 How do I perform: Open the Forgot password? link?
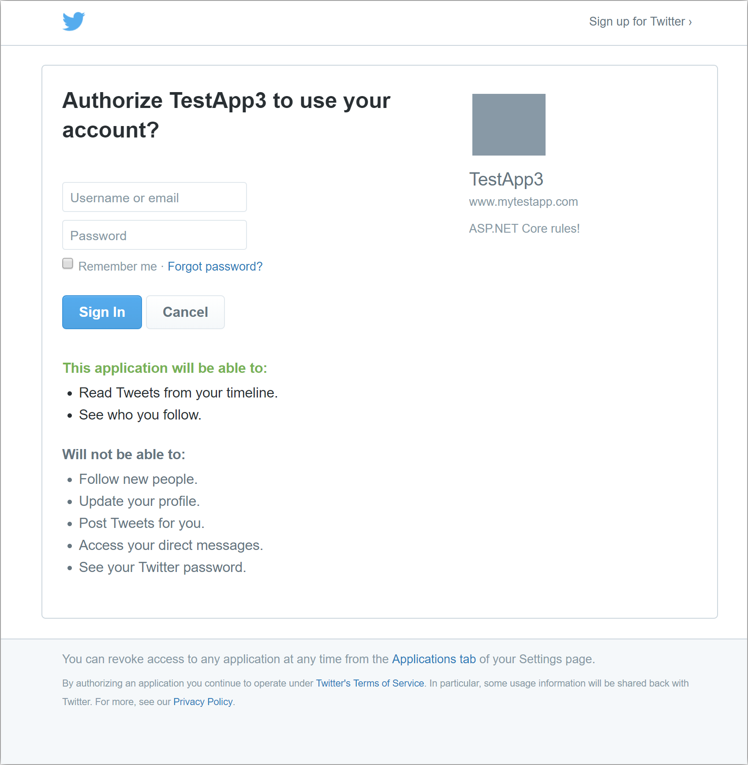coord(215,266)
